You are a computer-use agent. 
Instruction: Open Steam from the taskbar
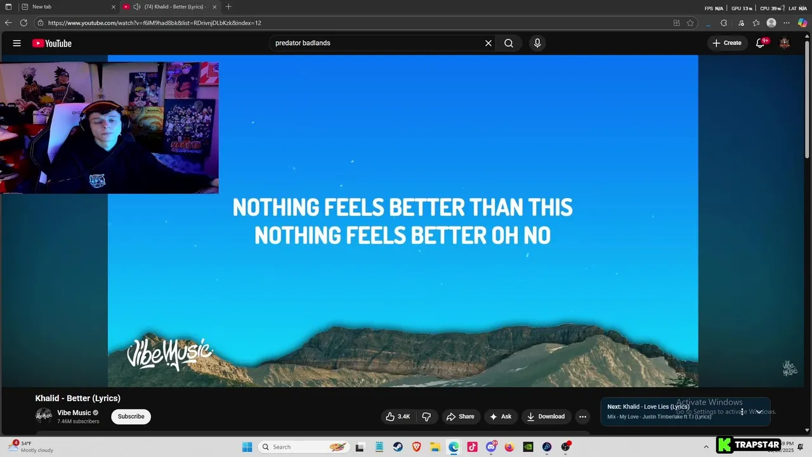[x=398, y=447]
